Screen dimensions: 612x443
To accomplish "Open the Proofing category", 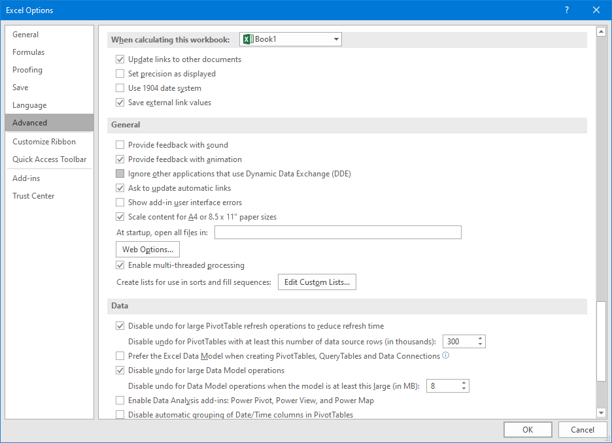I will [50, 70].
